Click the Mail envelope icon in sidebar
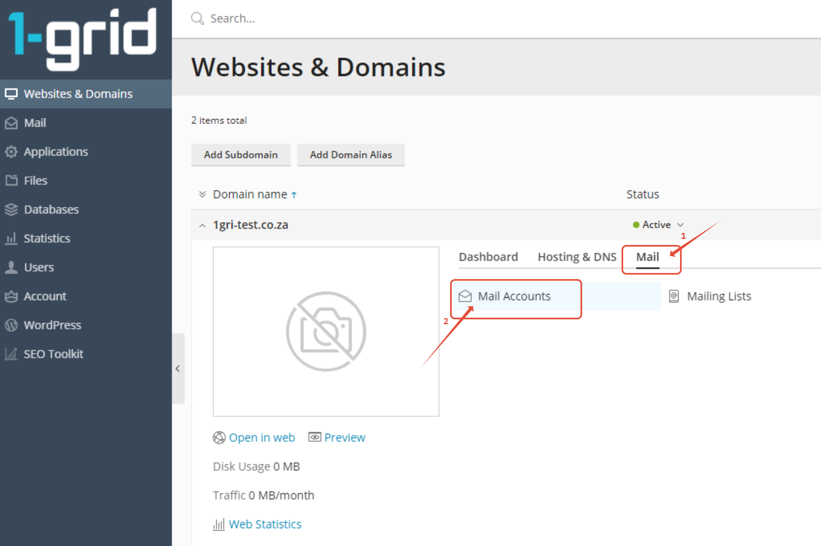821x546 pixels. (x=11, y=123)
